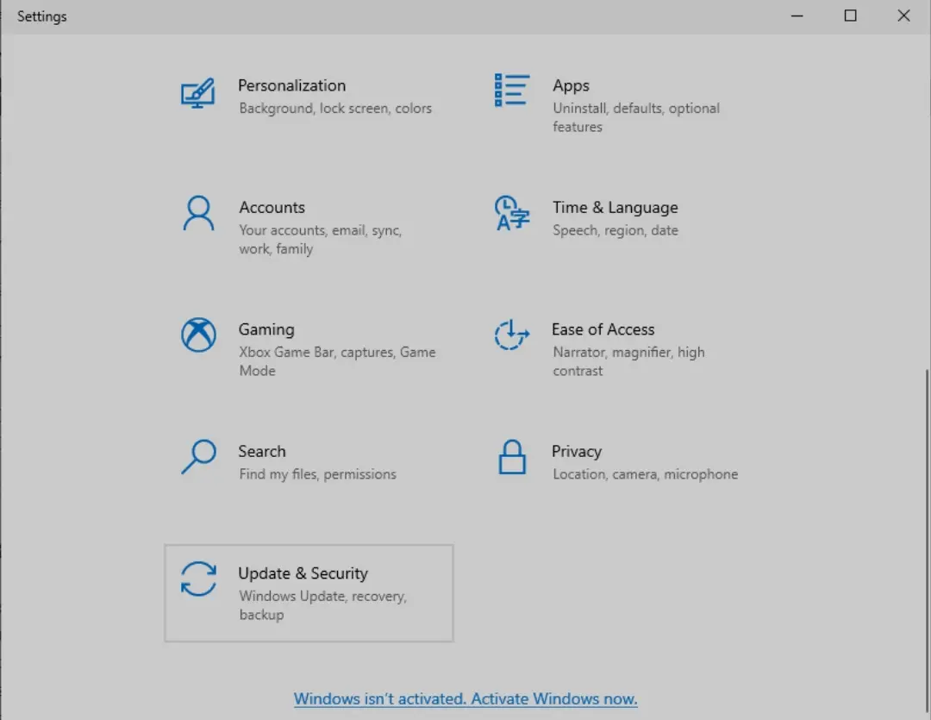Click the Gaming Xbox logo icon
Image resolution: width=931 pixels, height=720 pixels.
198,335
